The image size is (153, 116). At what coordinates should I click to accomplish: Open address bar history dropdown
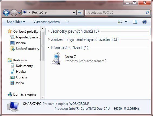(74, 13)
